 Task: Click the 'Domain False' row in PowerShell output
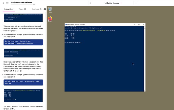pyautogui.click(x=69, y=36)
